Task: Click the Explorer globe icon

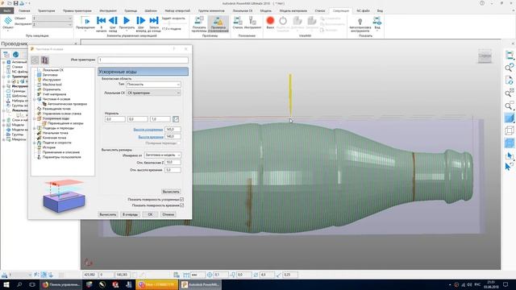Action: (x=15, y=55)
